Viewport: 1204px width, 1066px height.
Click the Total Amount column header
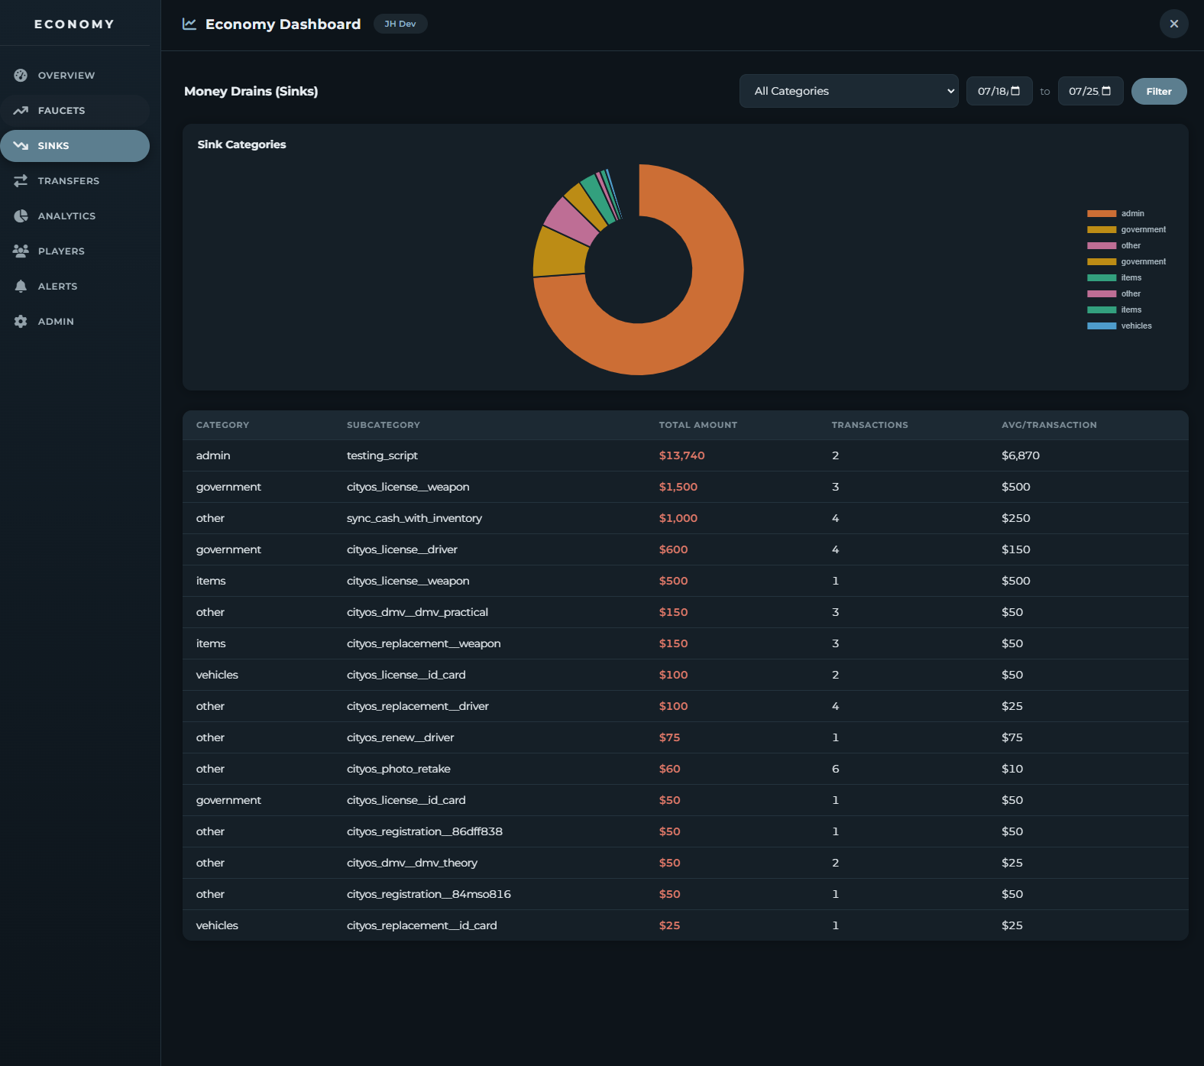pos(698,425)
